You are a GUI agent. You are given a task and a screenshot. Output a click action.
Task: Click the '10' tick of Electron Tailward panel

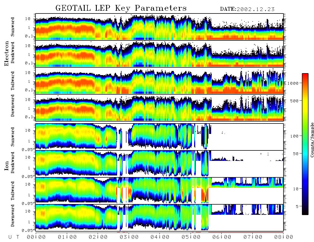(28, 73)
